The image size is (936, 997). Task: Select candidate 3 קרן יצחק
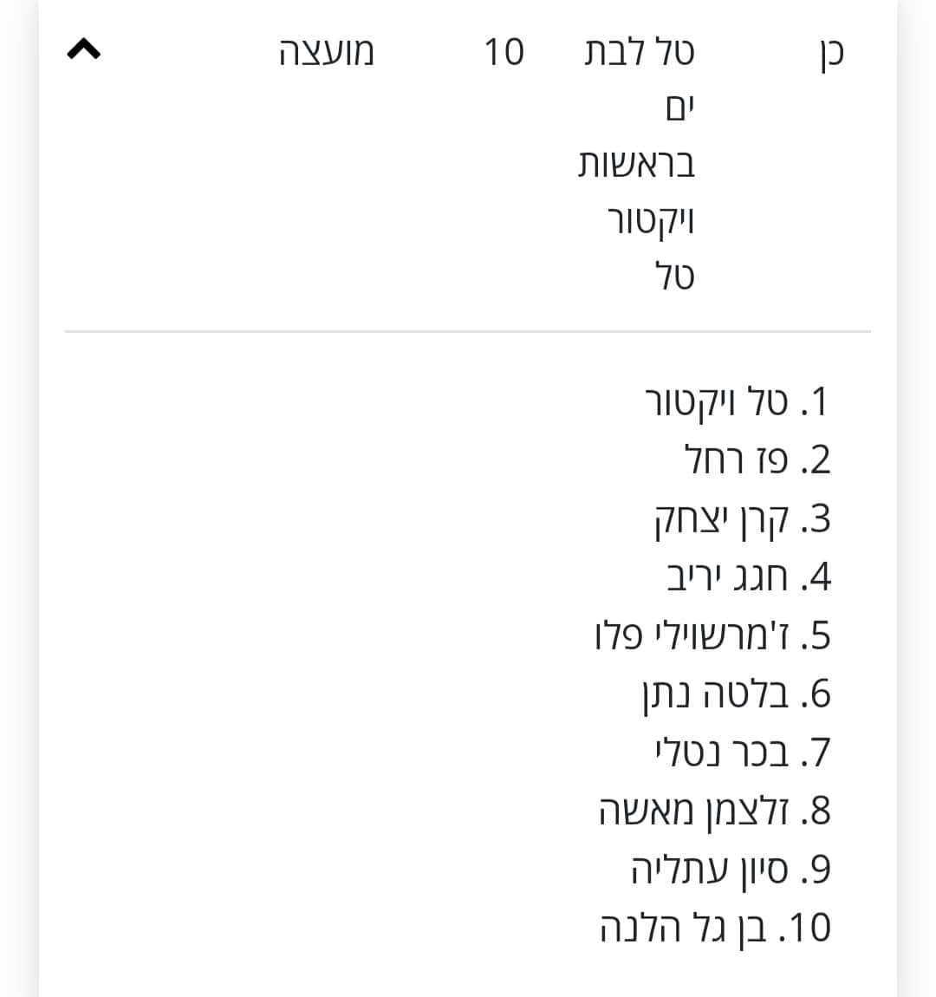pyautogui.click(x=742, y=519)
